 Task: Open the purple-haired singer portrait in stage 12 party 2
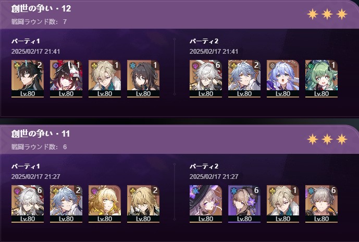[283, 79]
